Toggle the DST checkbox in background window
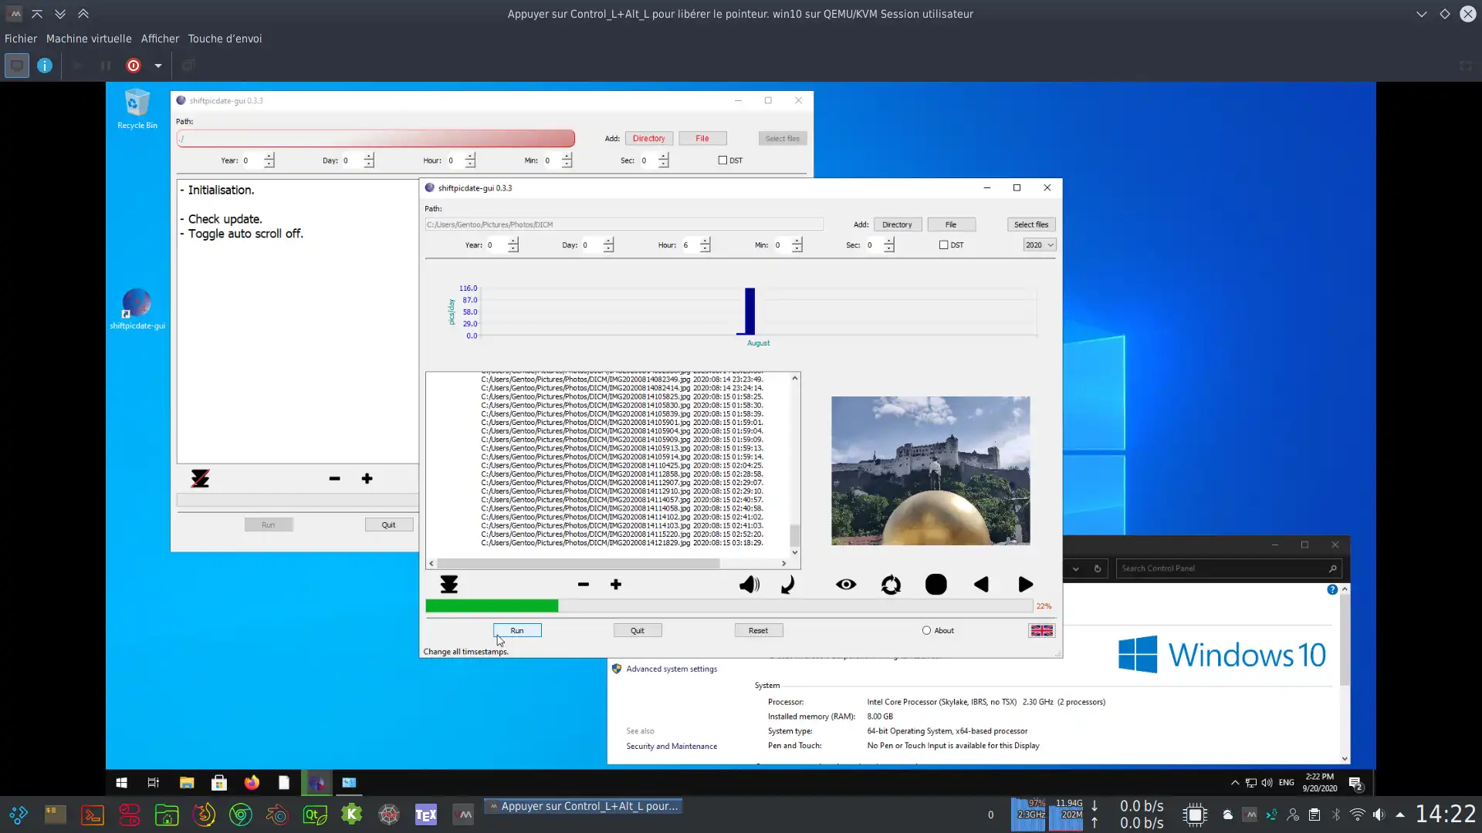 [x=722, y=160]
